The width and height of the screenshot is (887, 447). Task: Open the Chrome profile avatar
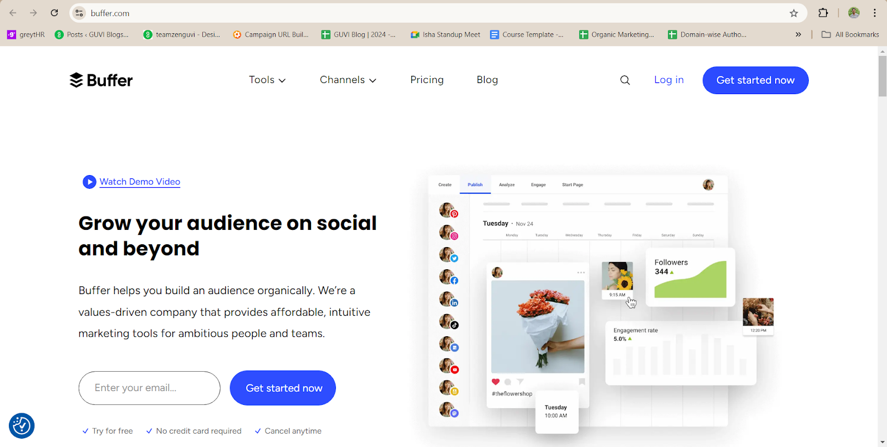pos(854,13)
